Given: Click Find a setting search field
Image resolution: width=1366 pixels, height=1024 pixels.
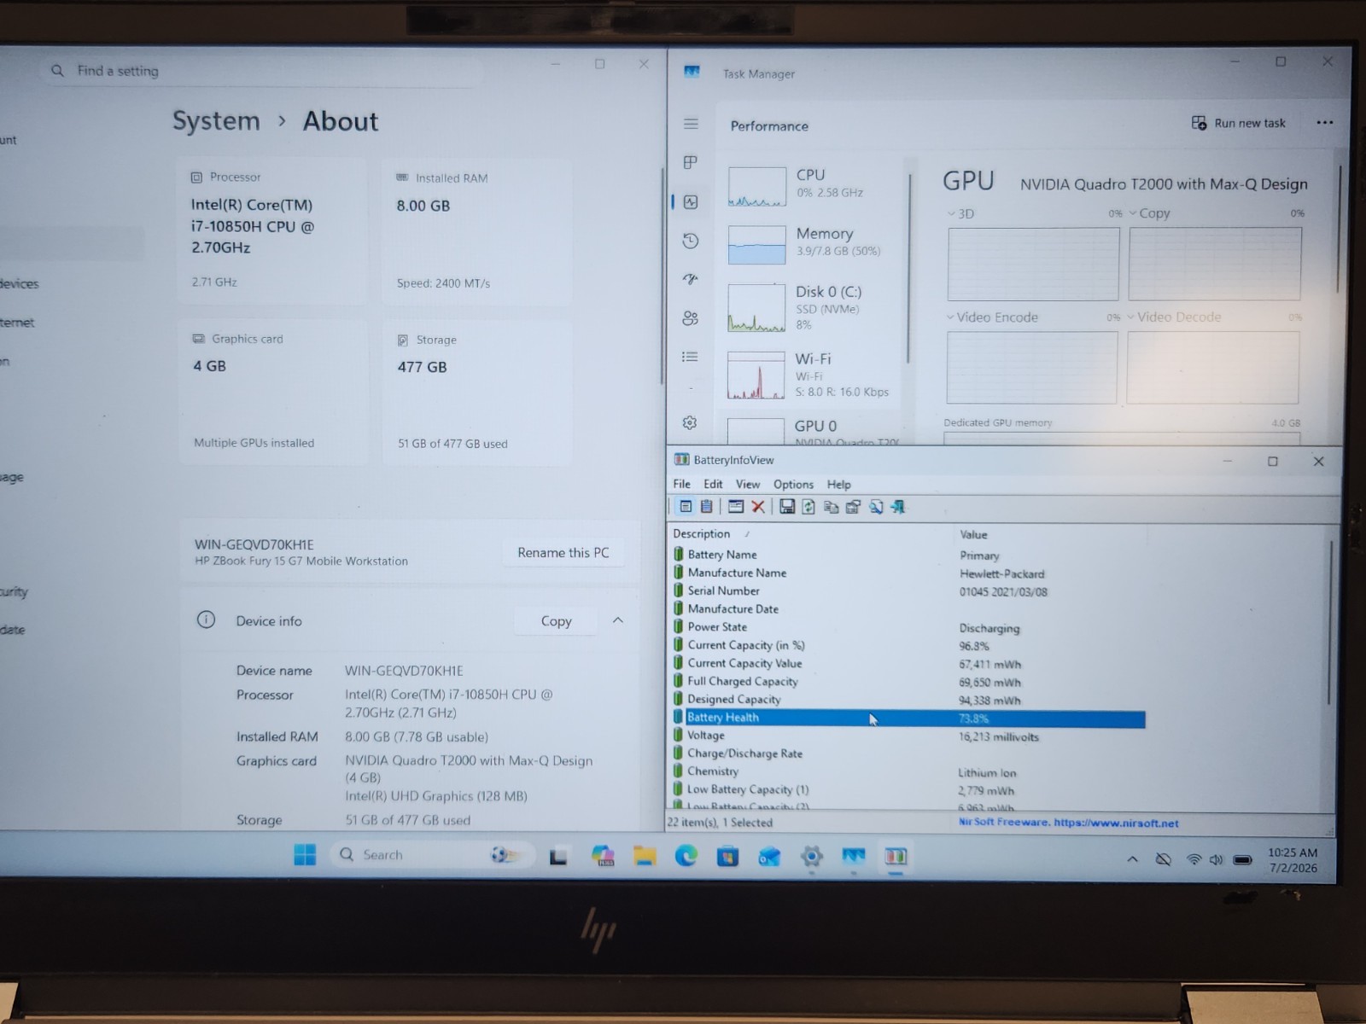Looking at the screenshot, I should [x=260, y=71].
